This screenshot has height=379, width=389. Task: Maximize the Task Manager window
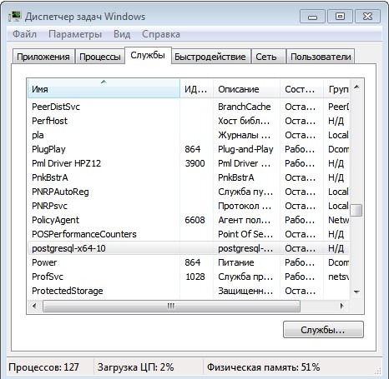pyautogui.click(x=340, y=17)
